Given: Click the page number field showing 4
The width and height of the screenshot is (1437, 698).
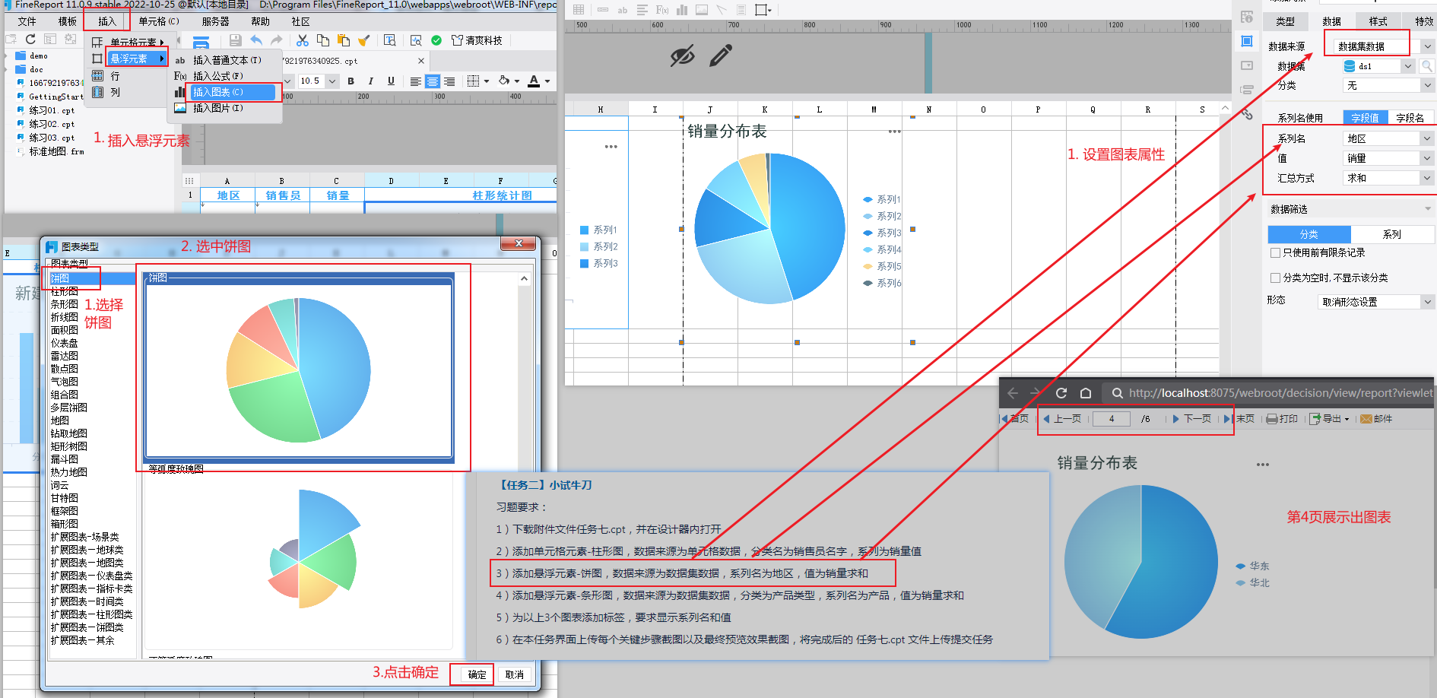Looking at the screenshot, I should (x=1112, y=419).
